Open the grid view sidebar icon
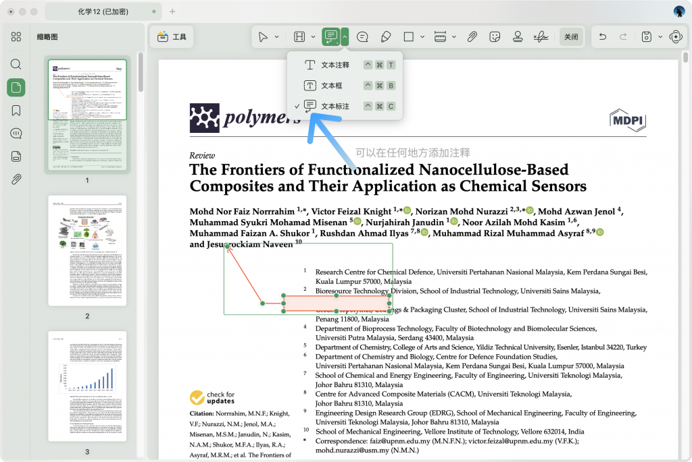Viewport: 692px width, 462px height. point(16,37)
